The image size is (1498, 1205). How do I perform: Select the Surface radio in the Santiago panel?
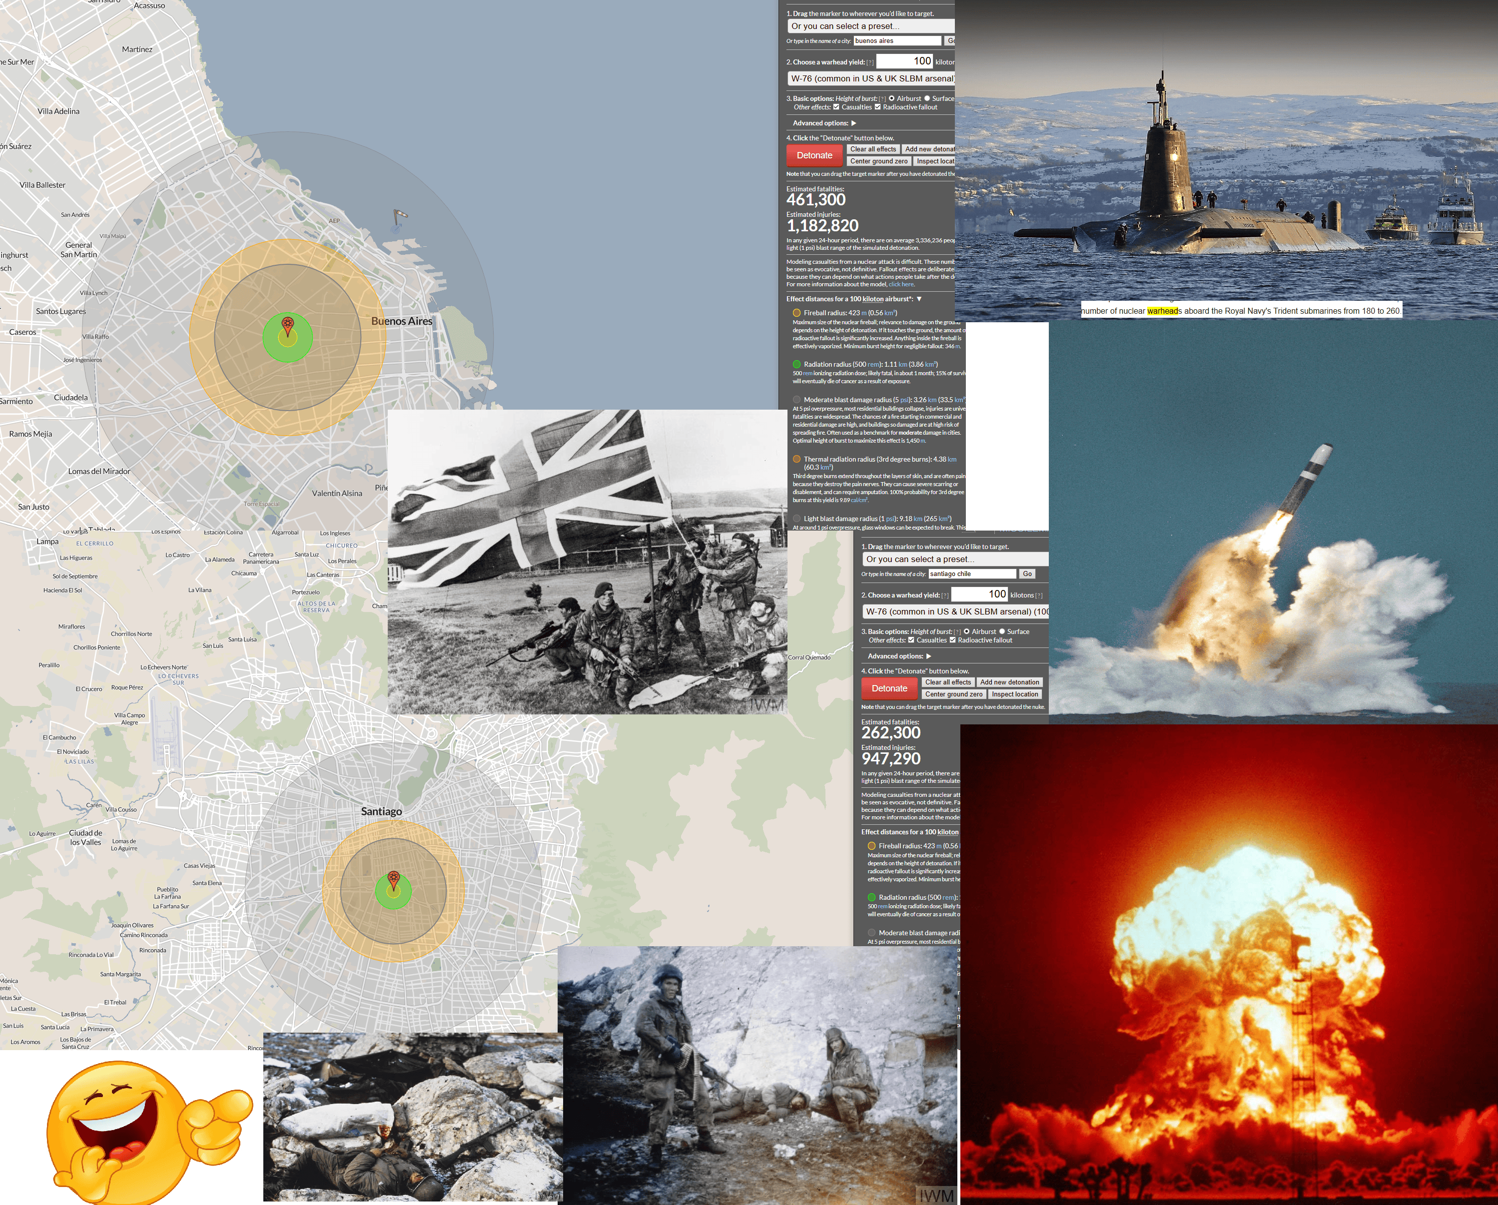coord(1002,632)
